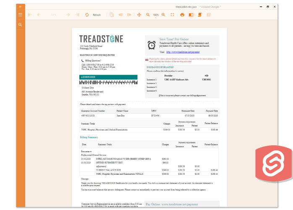The image size is (293, 210).
Task: Go to the previous page
Action: pos(39,15)
